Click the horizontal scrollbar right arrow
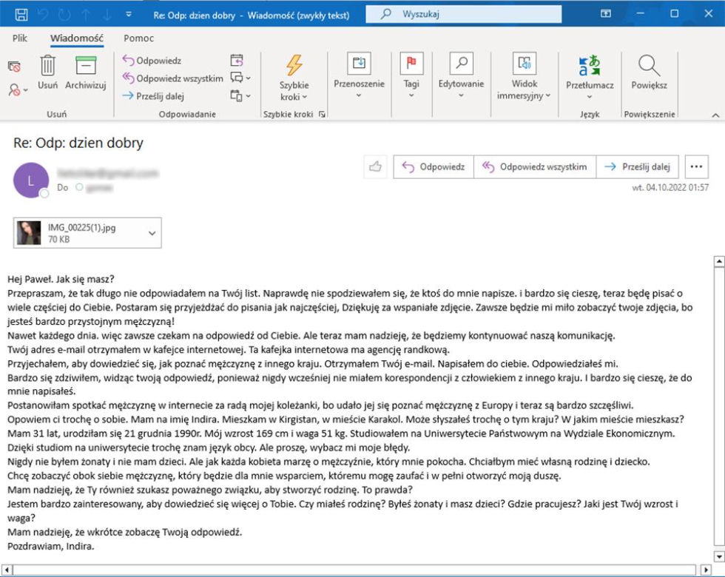 706,570
